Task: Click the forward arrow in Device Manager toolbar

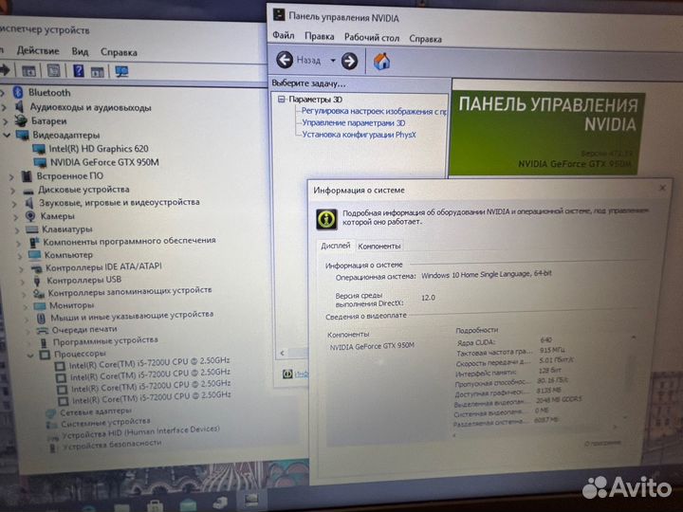Action: [5, 69]
